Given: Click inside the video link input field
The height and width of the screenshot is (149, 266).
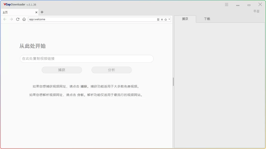Looking at the screenshot, I should [87, 59].
